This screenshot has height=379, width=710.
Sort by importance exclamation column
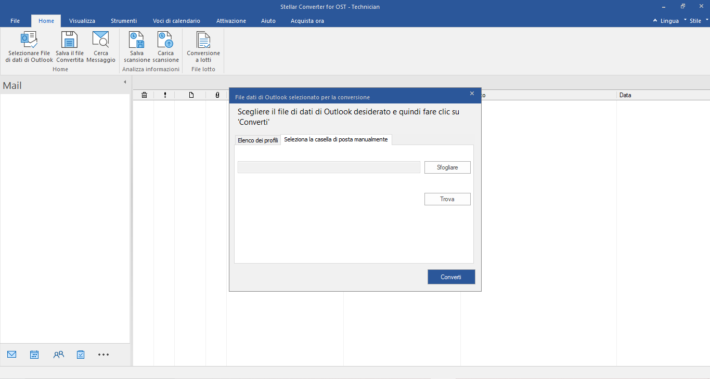tap(165, 95)
